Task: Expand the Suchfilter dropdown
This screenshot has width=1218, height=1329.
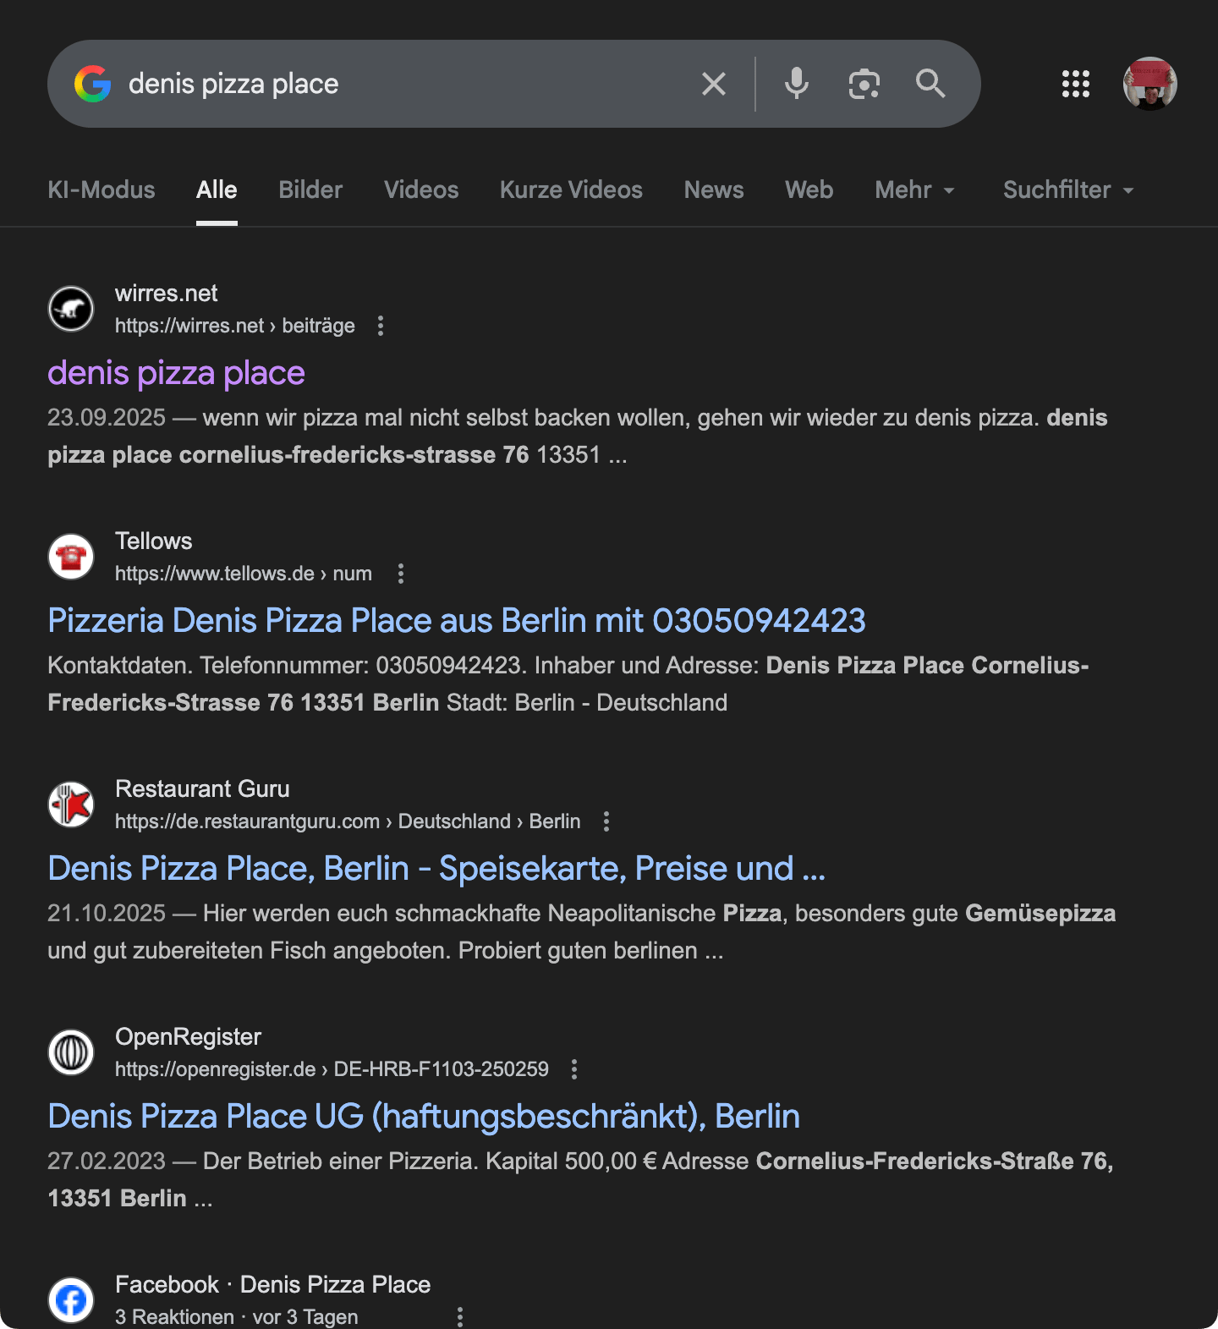Action: (x=1067, y=189)
